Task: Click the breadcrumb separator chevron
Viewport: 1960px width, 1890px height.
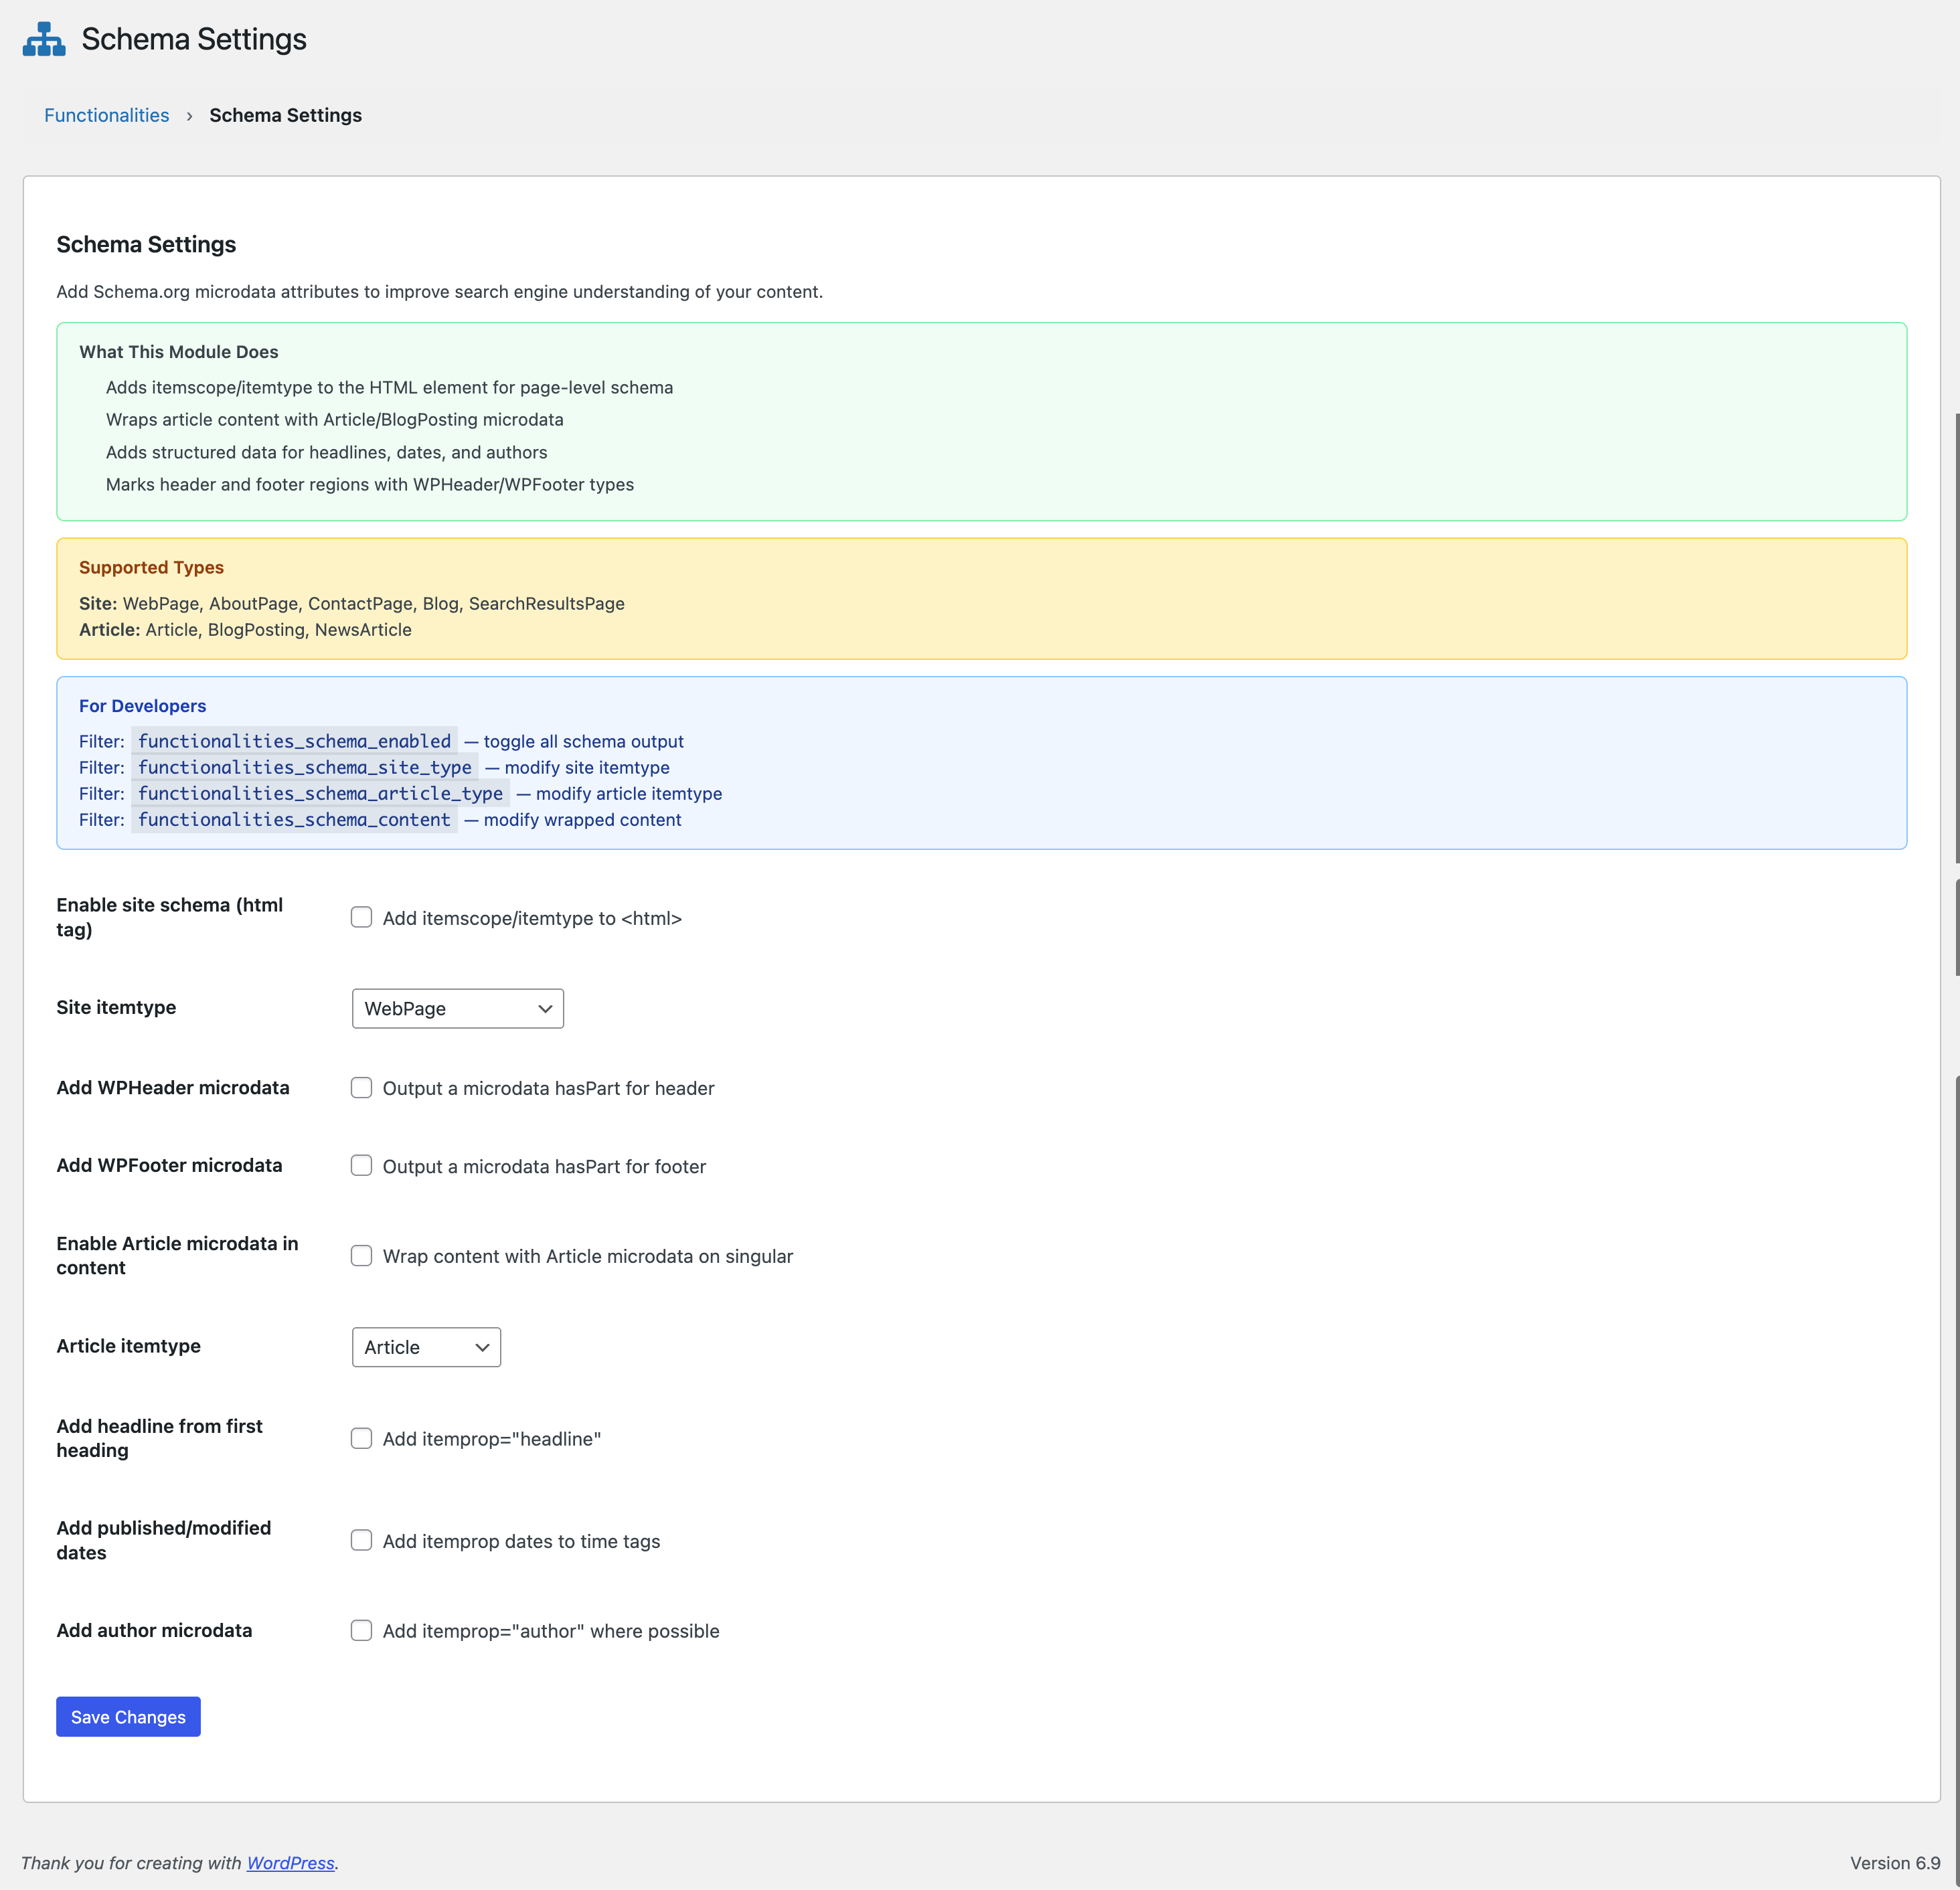Action: tap(189, 116)
